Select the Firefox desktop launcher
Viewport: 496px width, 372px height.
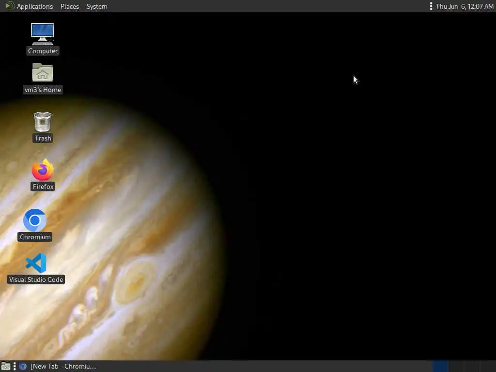pos(43,174)
